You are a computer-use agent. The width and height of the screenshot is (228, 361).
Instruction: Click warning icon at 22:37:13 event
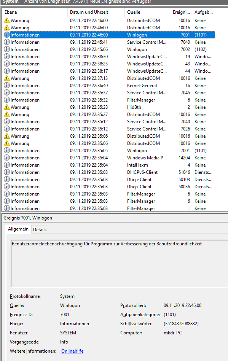[x=7, y=78]
